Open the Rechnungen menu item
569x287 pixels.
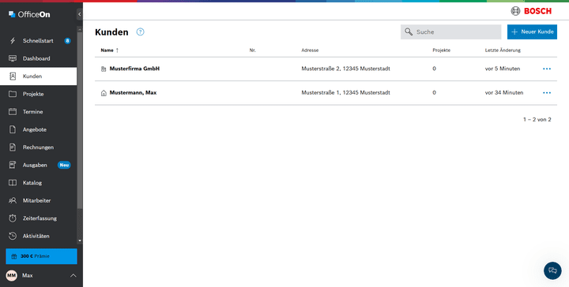pyautogui.click(x=39, y=147)
